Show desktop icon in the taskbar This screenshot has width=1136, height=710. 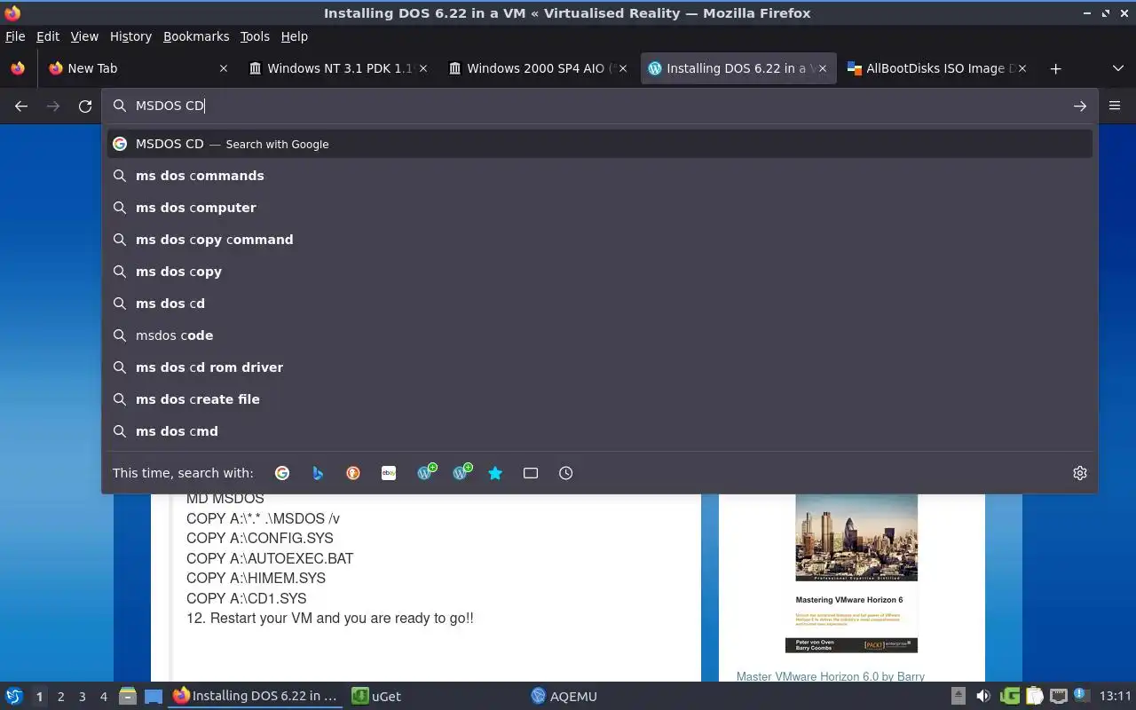pyautogui.click(x=154, y=696)
